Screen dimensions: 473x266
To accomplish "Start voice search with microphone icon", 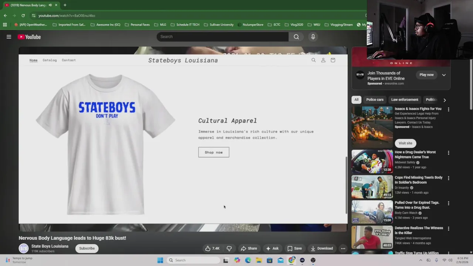I will coord(313,37).
